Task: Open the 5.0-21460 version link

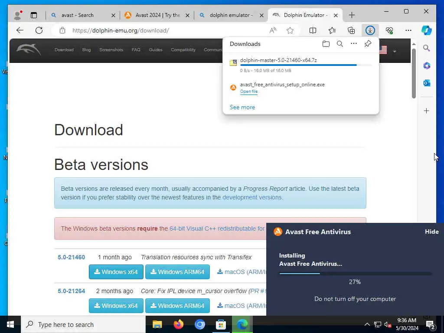Action: [x=72, y=257]
